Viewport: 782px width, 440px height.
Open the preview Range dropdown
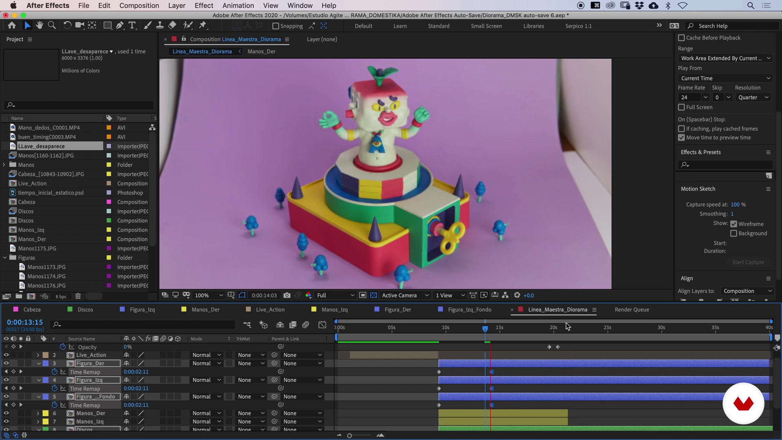(725, 58)
